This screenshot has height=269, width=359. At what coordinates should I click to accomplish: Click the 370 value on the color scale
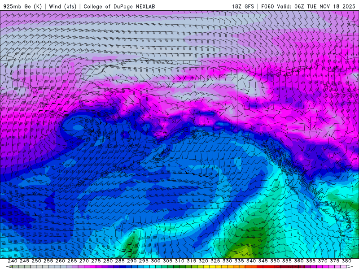[x=322, y=261]
